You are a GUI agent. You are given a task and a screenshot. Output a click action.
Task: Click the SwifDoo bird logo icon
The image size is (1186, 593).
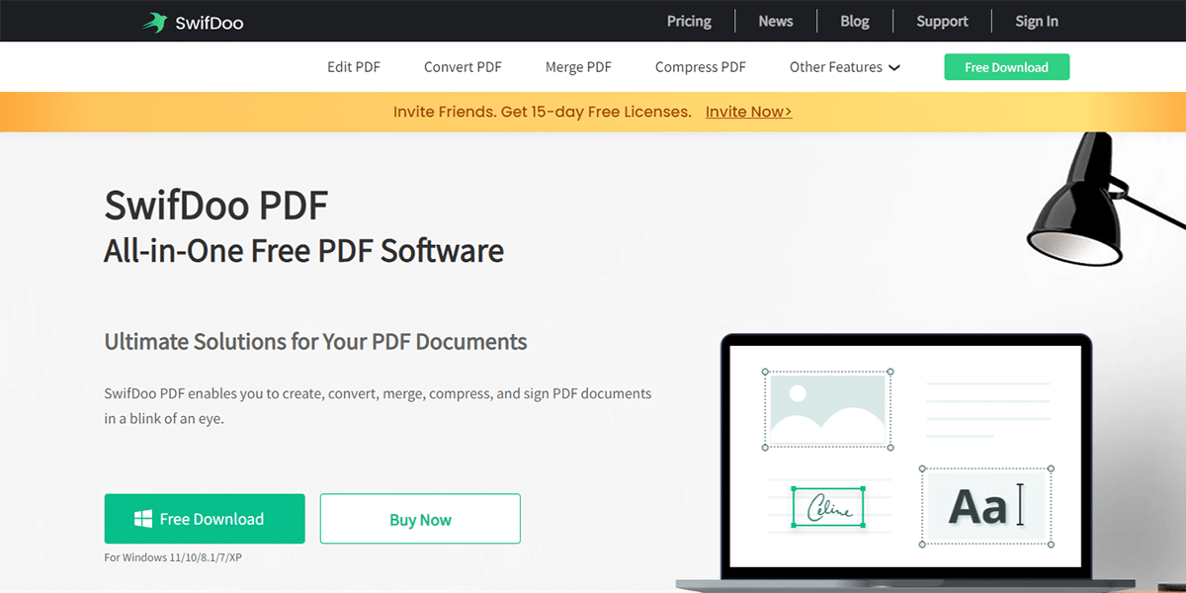tap(153, 22)
